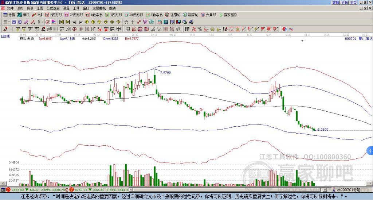
Task: Collapse volume panel with triangle button
Action: click(3, 183)
